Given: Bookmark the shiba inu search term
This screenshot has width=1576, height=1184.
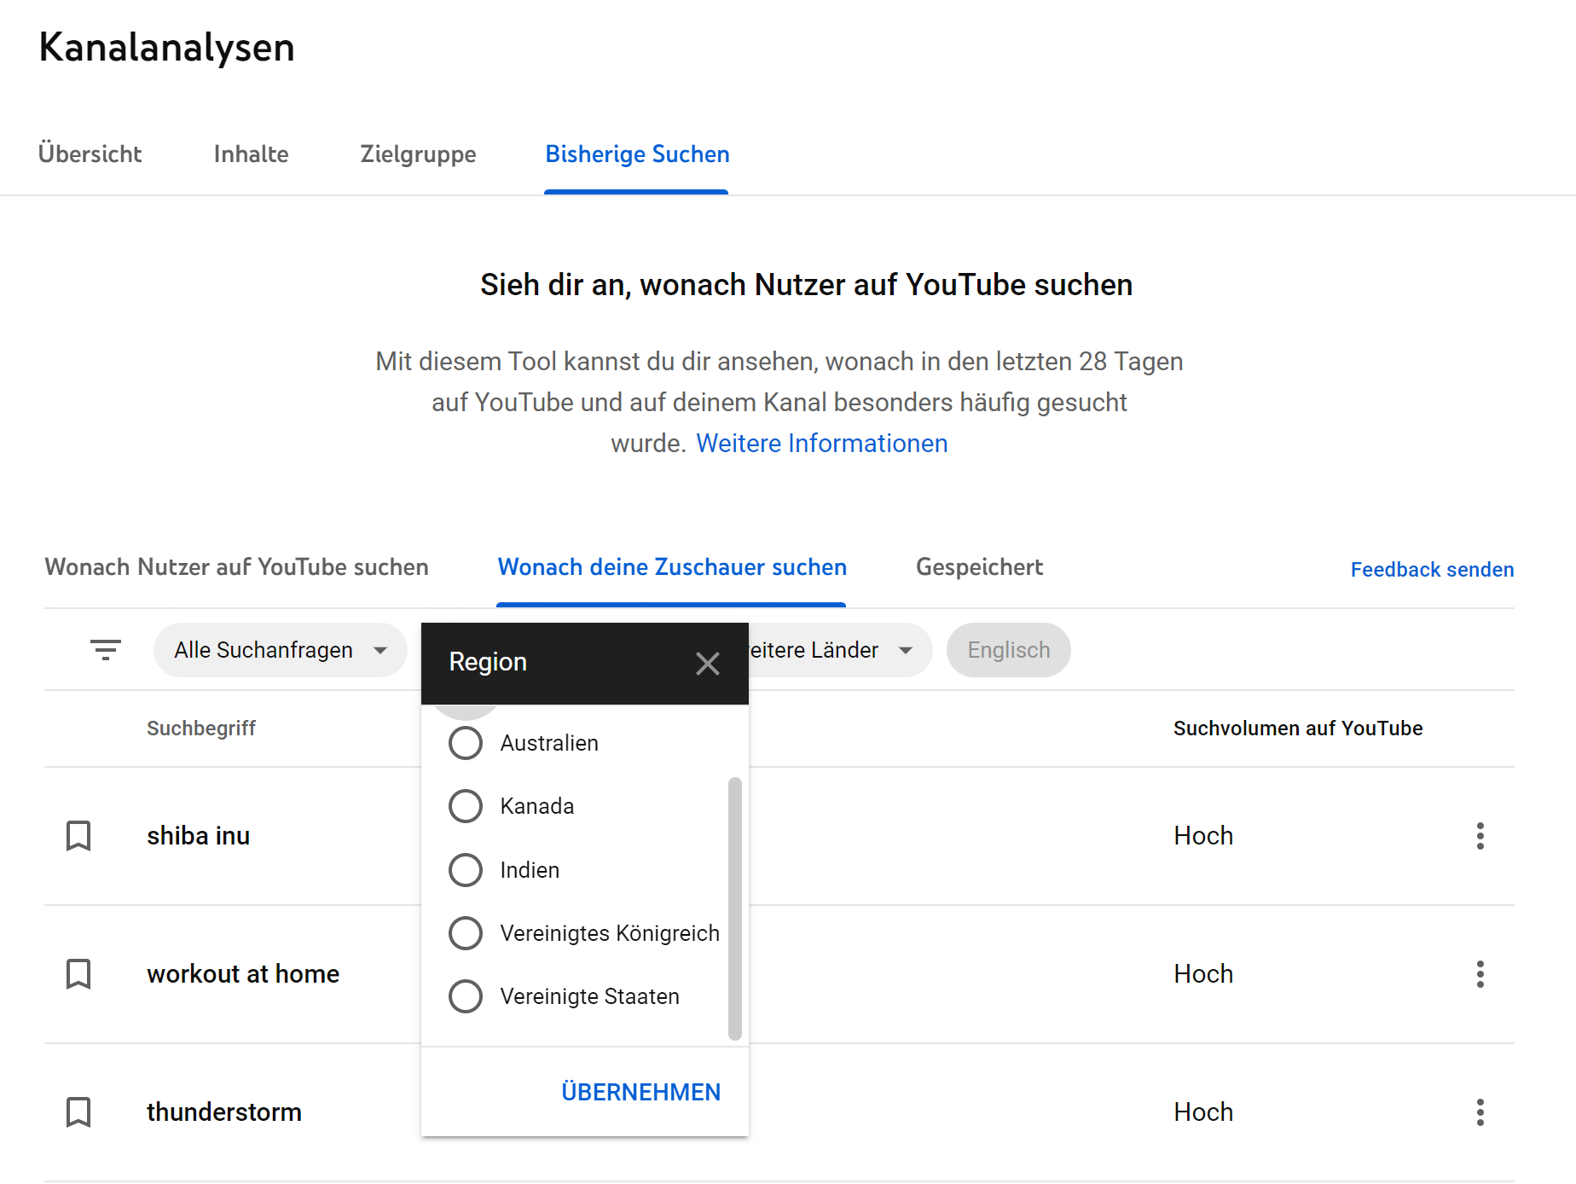Looking at the screenshot, I should tap(78, 836).
